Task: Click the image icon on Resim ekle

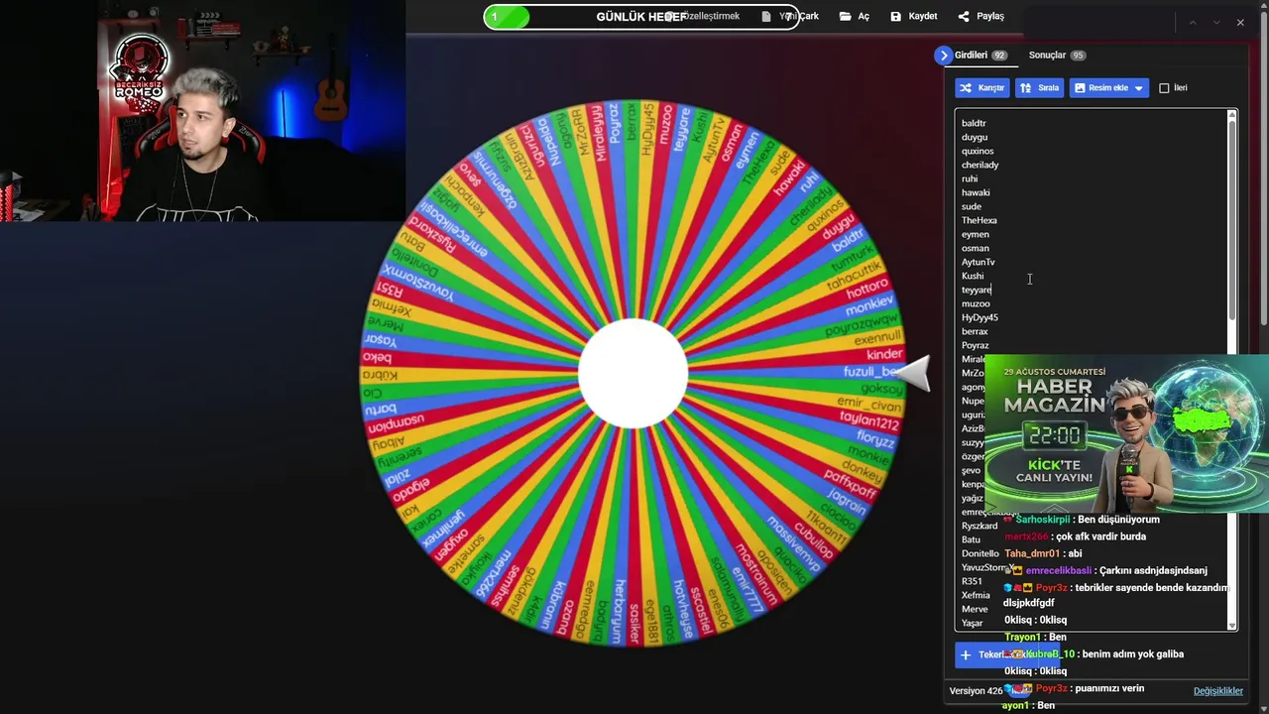Action: click(1080, 87)
